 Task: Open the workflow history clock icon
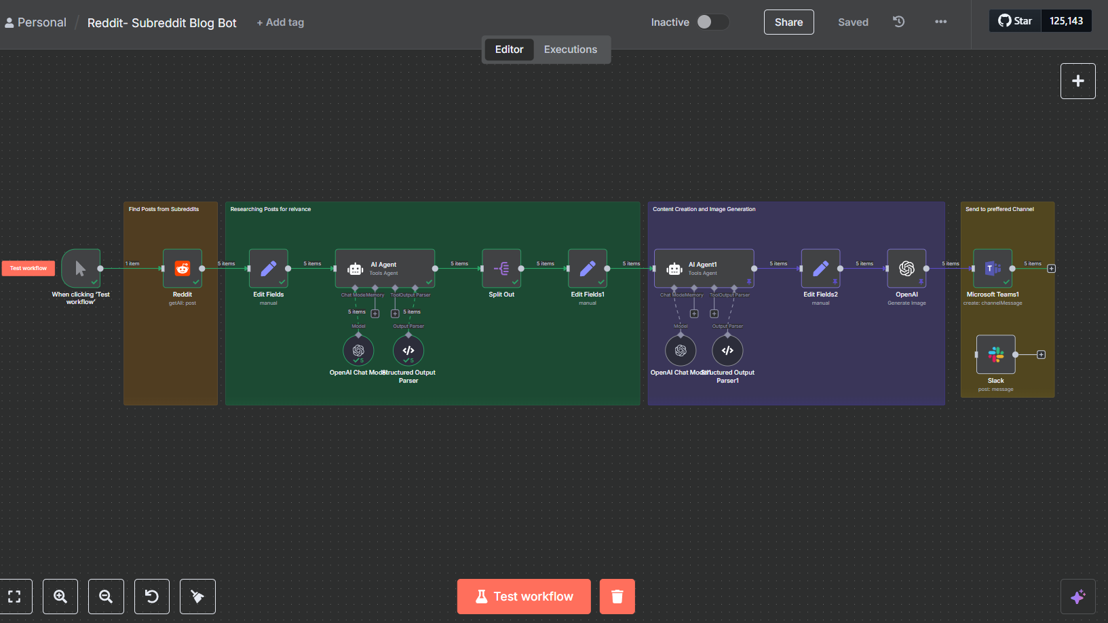pyautogui.click(x=898, y=22)
